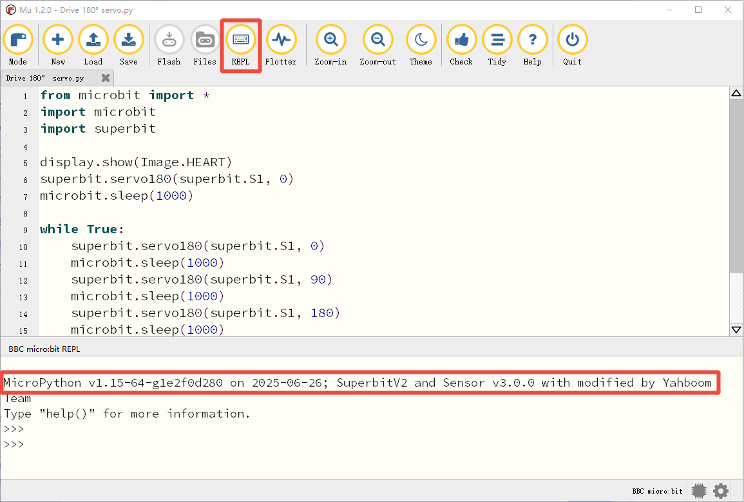
Task: Open the Files browser
Action: 205,46
